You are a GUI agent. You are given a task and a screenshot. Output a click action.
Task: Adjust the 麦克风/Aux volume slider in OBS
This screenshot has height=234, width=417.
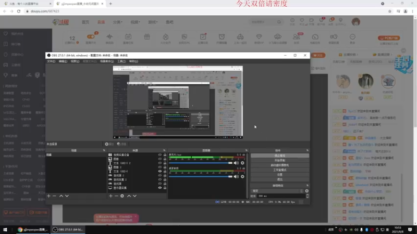[201, 163]
